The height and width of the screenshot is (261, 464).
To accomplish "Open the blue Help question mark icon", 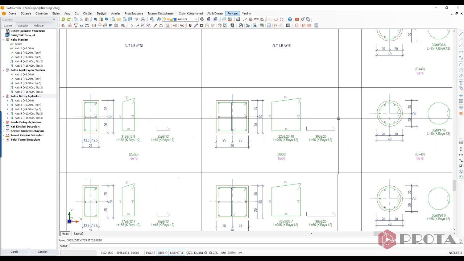I will tap(290, 19).
